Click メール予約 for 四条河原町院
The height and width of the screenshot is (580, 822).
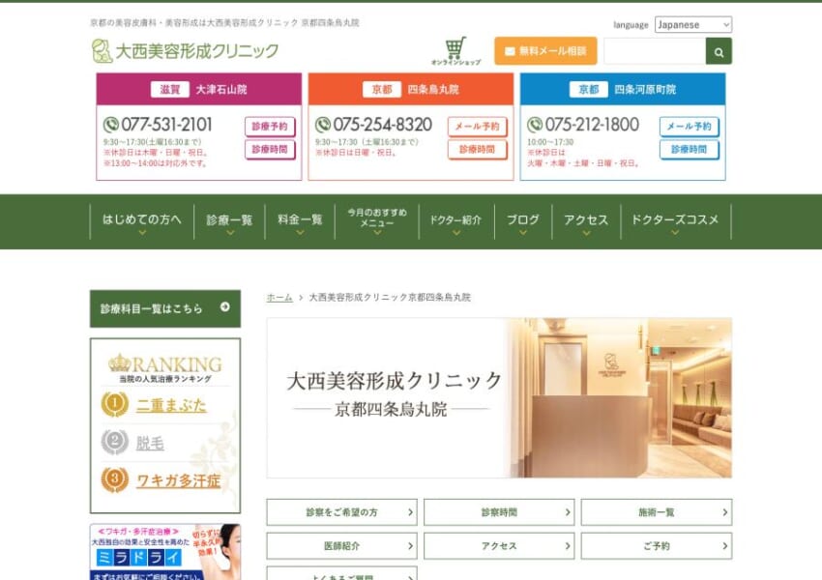tap(689, 127)
